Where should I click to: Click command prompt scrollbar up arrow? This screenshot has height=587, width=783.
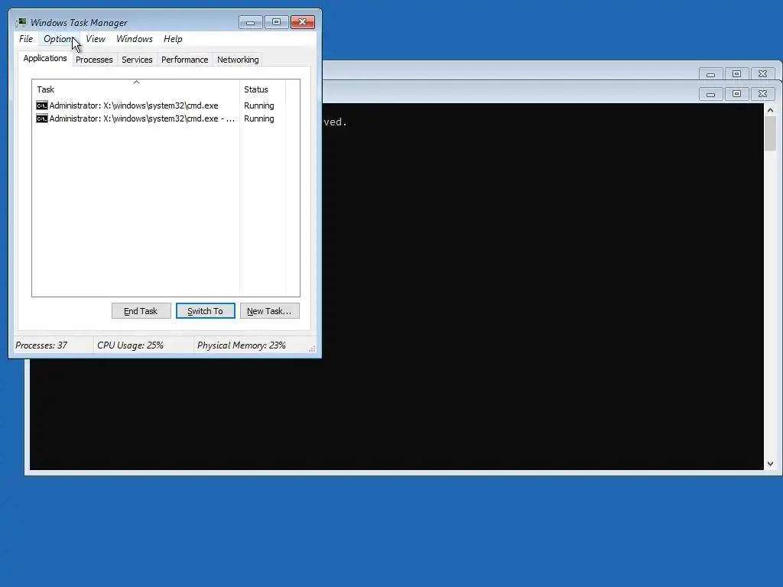point(770,110)
